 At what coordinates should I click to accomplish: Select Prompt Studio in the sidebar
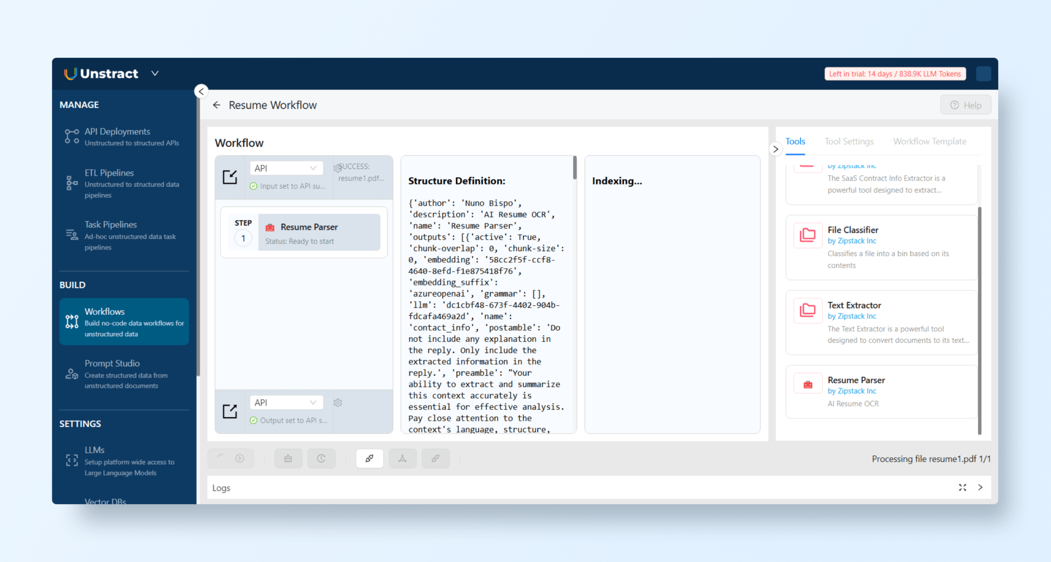(x=112, y=363)
